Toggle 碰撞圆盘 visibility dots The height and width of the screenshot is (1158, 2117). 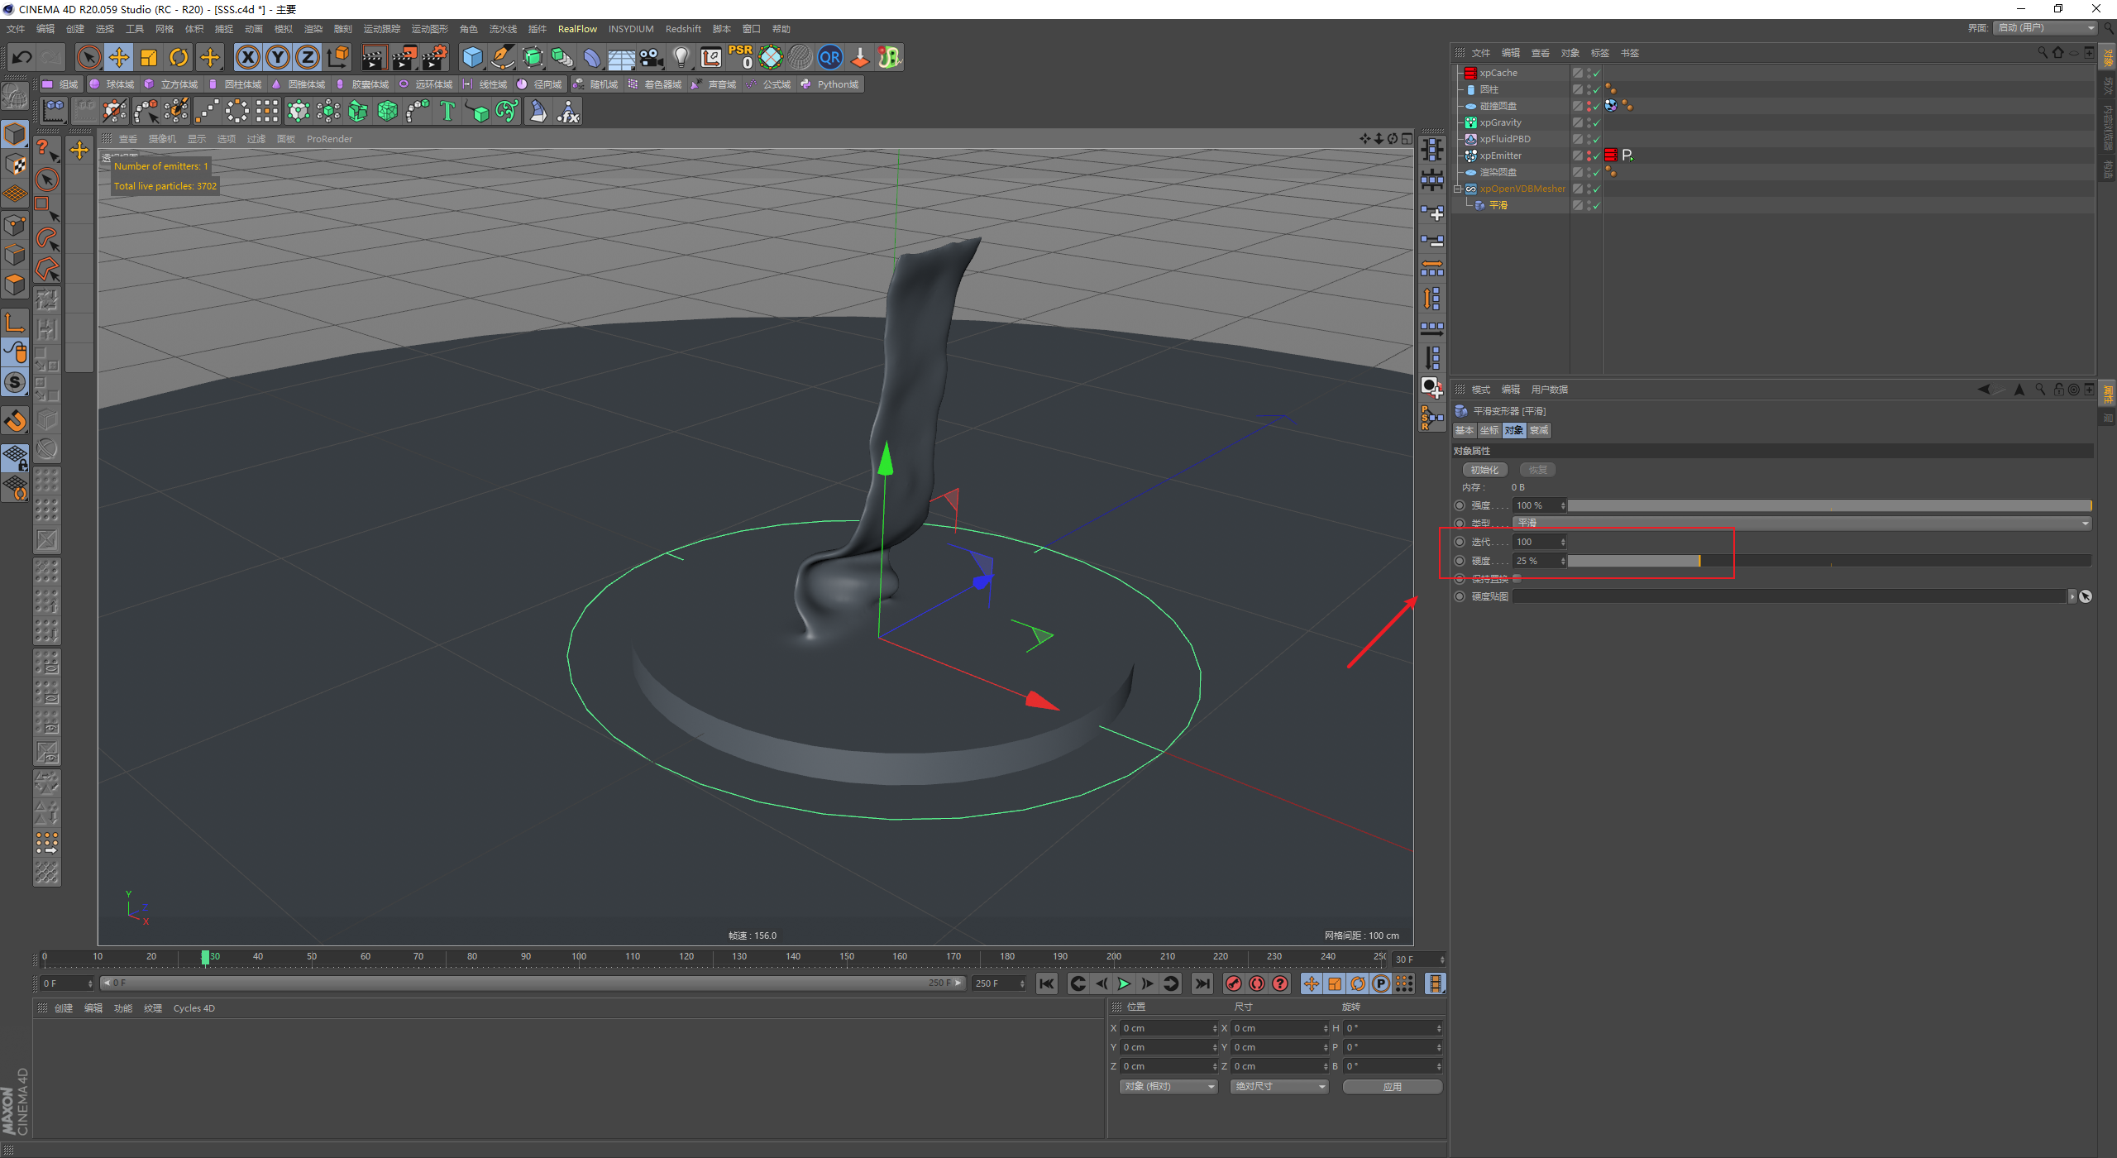[x=1588, y=106]
